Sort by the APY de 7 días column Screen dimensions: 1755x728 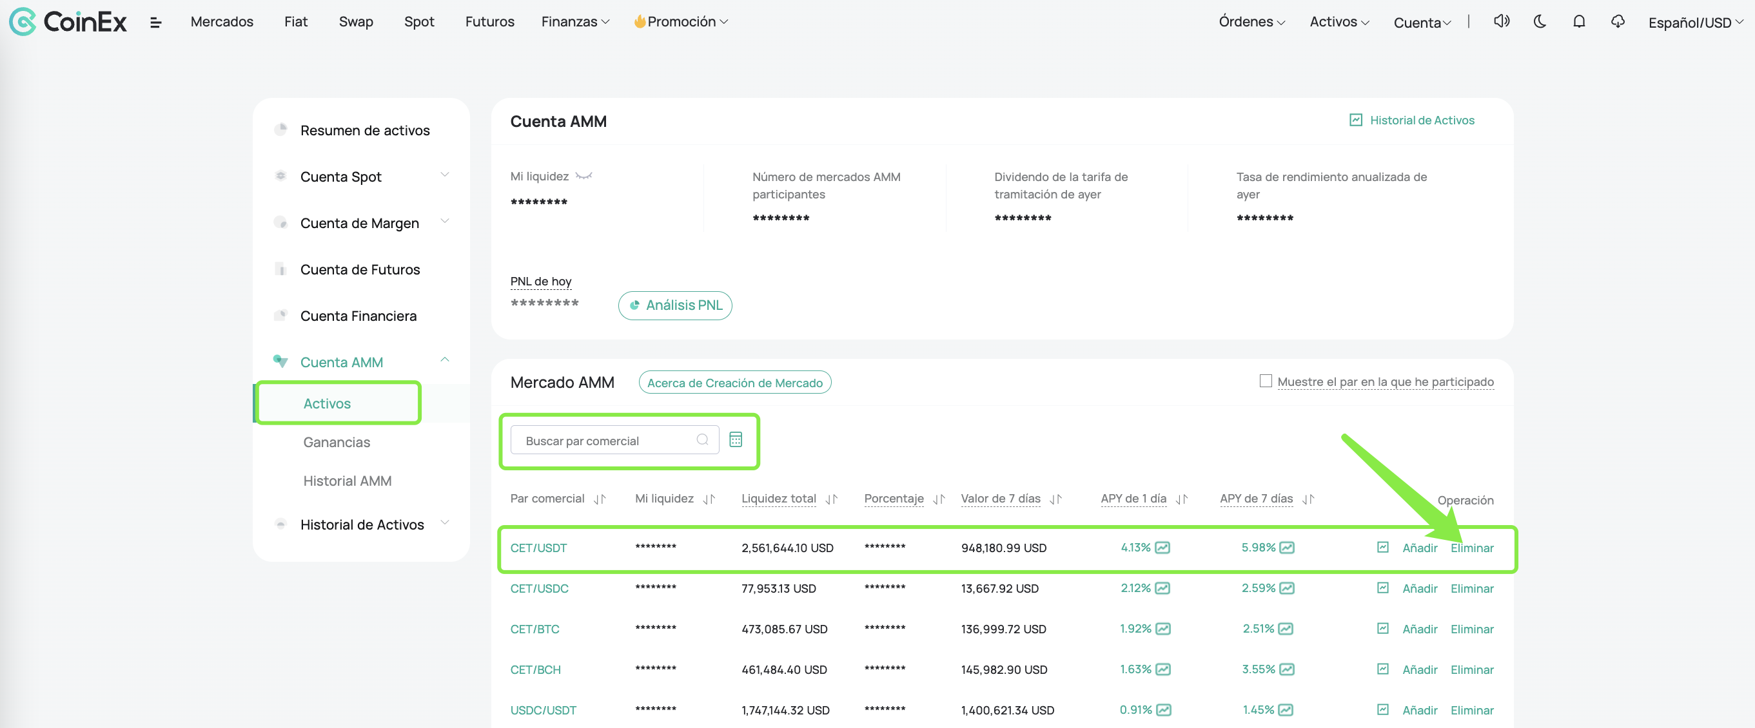(x=1308, y=499)
